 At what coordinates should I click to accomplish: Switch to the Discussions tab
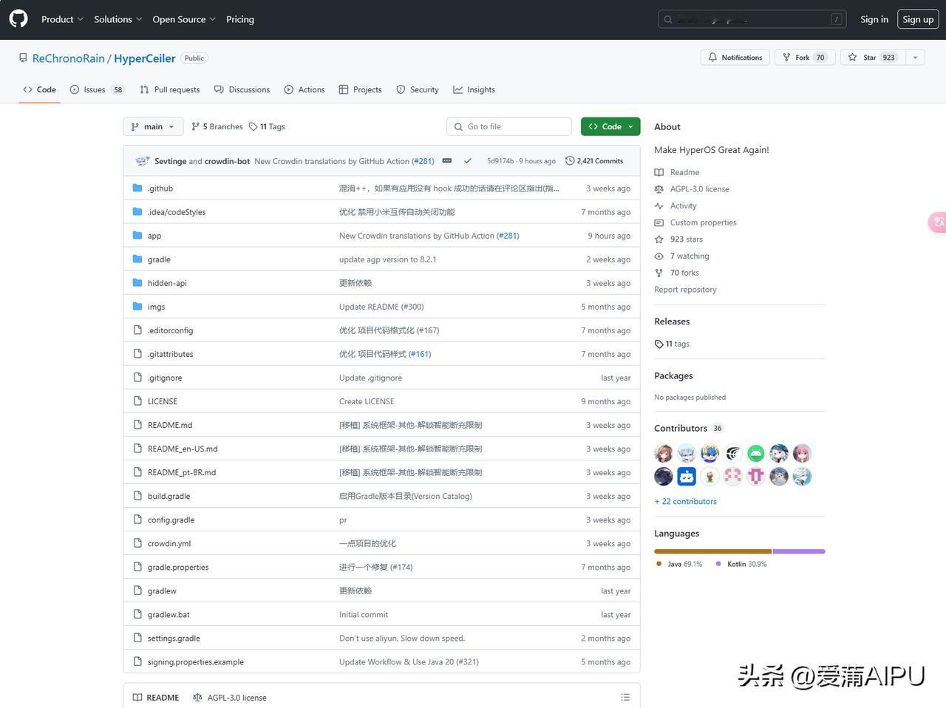[x=242, y=89]
